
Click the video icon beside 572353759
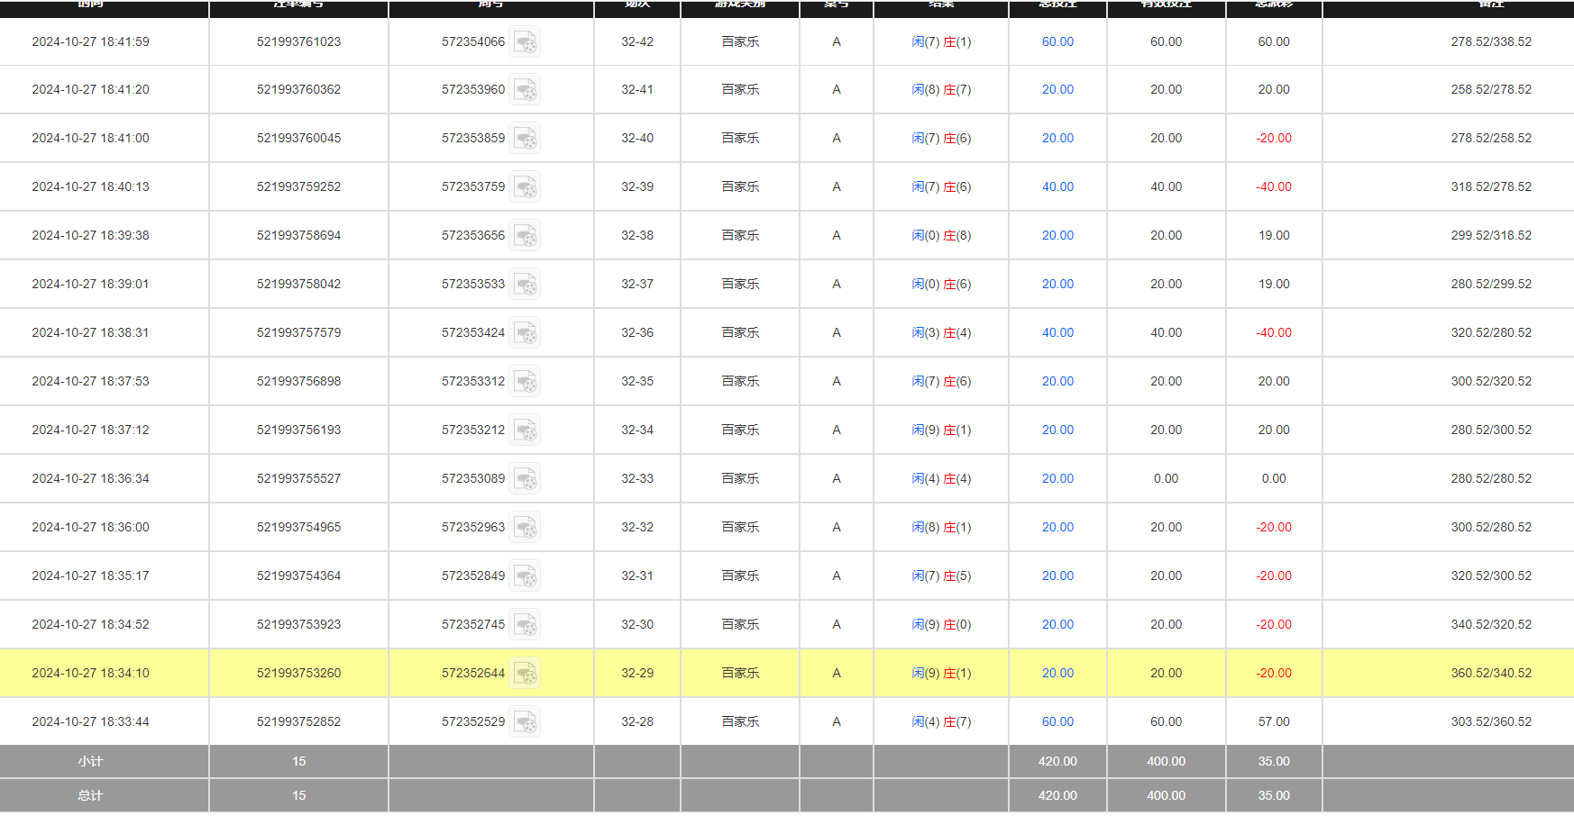[525, 187]
